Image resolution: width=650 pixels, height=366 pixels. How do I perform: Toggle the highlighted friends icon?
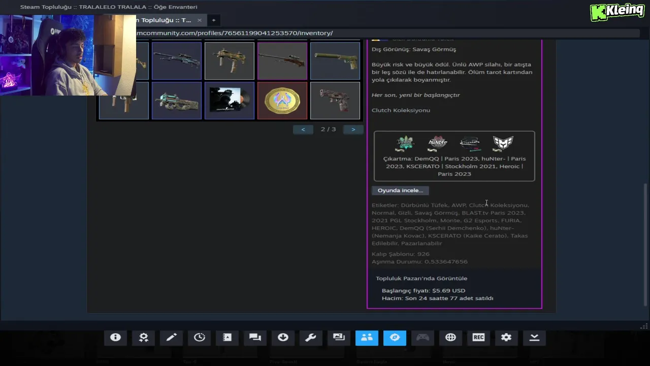coord(367,338)
